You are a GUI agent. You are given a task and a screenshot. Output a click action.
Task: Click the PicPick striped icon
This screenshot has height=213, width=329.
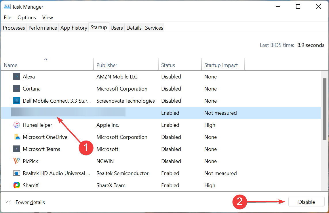[x=17, y=161]
